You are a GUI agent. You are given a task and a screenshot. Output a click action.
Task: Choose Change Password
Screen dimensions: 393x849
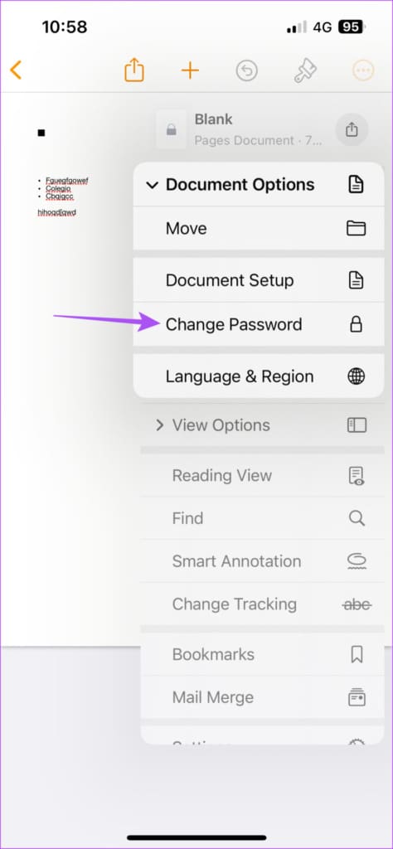259,324
